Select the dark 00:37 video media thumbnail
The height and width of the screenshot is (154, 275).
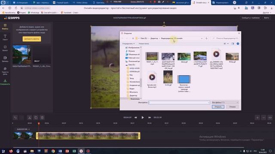(42, 55)
